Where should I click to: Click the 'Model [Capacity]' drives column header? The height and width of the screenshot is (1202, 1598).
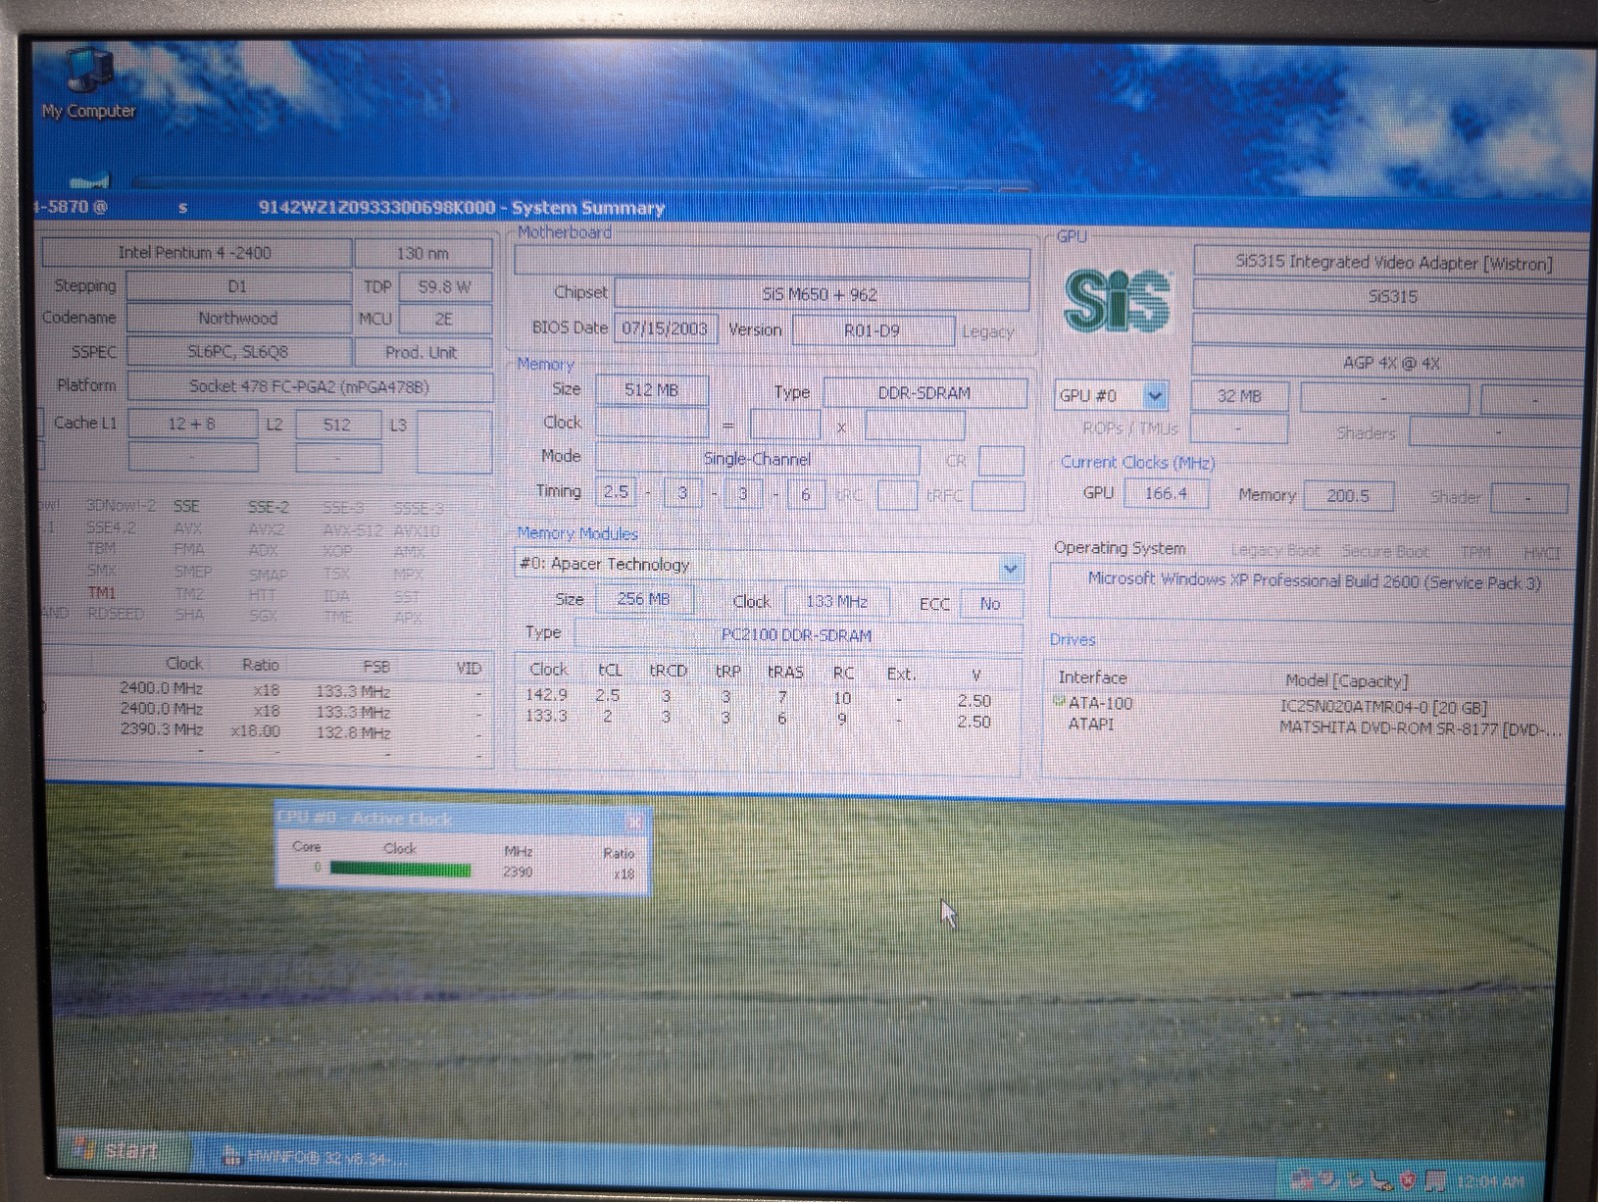tap(1346, 681)
